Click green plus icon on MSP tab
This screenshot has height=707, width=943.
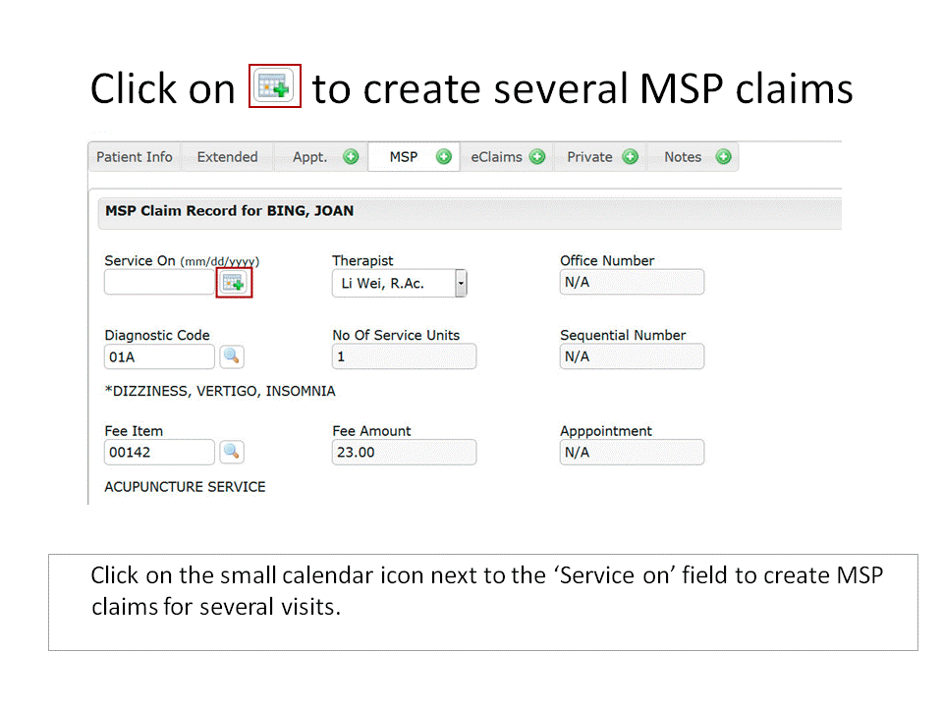point(444,157)
